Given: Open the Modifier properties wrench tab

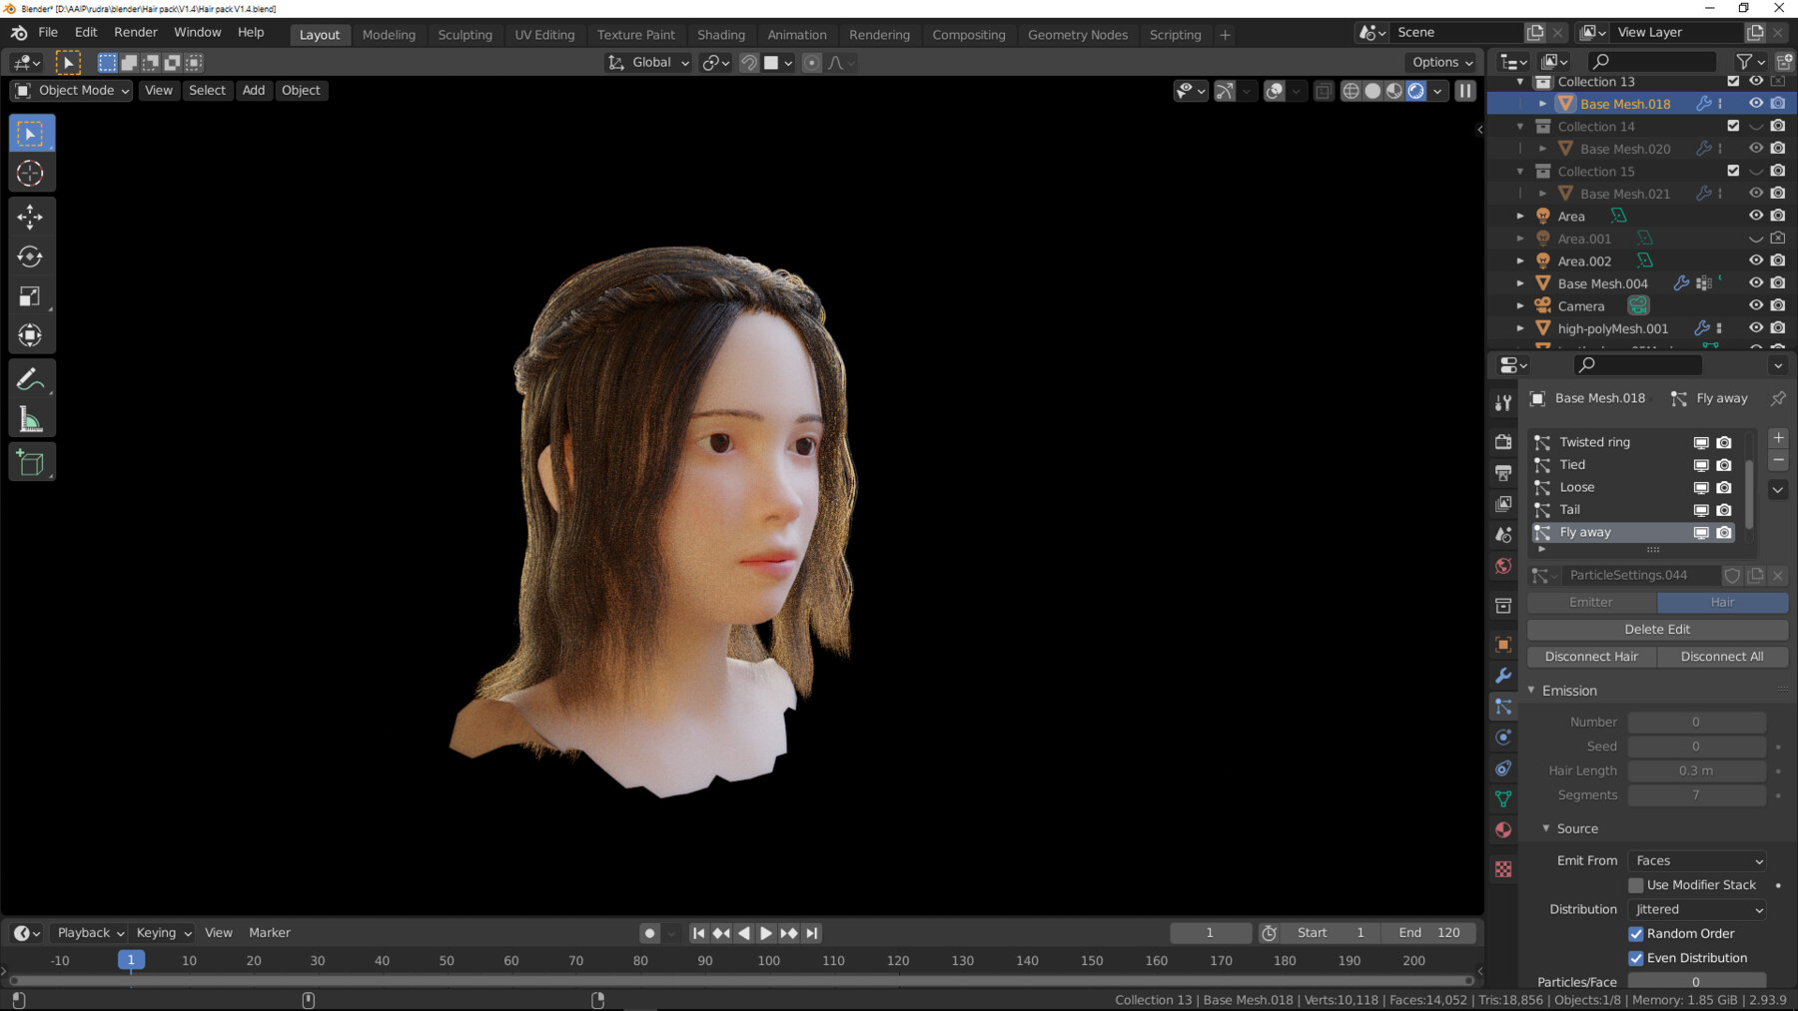Looking at the screenshot, I should click(1503, 676).
